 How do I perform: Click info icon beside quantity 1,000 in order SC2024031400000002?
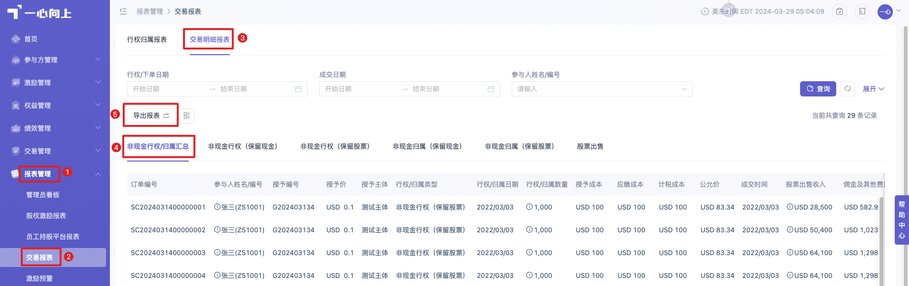coord(529,230)
